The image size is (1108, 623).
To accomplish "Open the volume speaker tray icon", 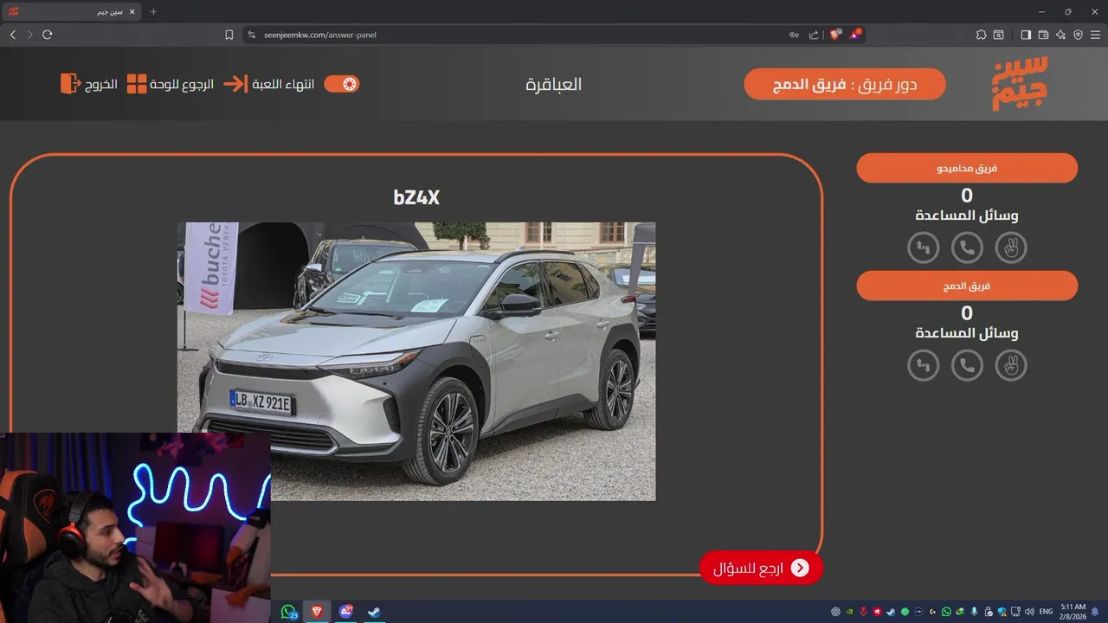I will [x=1029, y=612].
